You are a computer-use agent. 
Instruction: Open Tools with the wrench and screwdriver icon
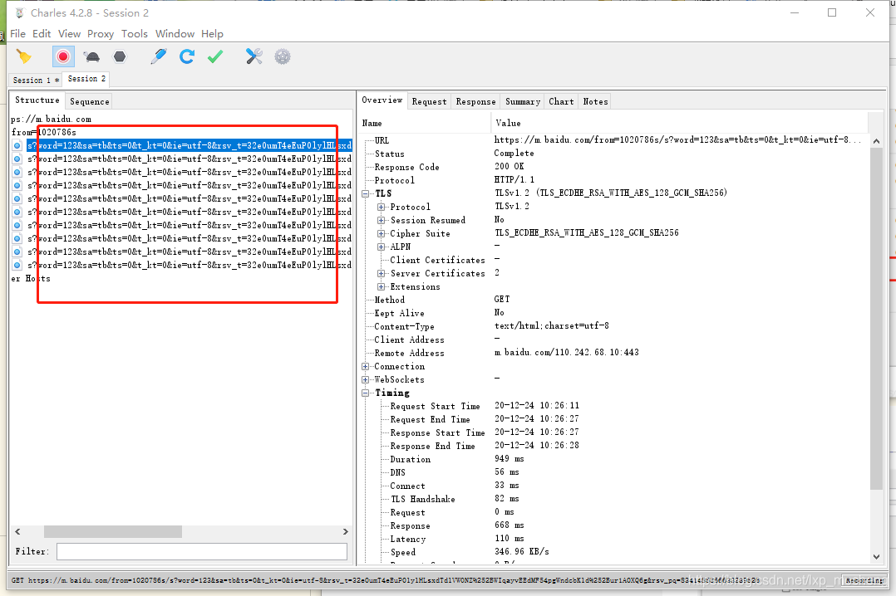254,56
